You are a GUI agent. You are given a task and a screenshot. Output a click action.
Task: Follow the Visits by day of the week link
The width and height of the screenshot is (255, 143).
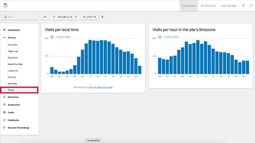coord(101,87)
